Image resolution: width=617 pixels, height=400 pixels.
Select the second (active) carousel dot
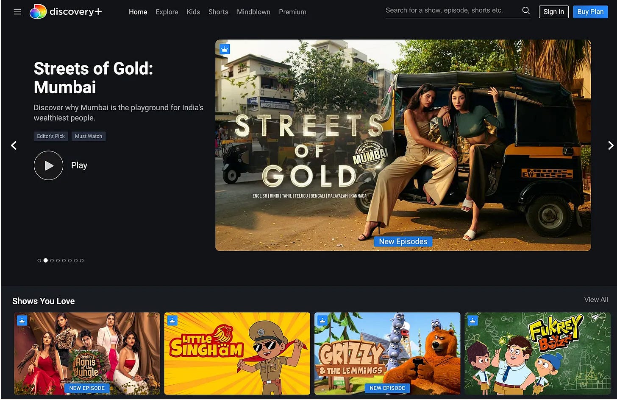[46, 260]
